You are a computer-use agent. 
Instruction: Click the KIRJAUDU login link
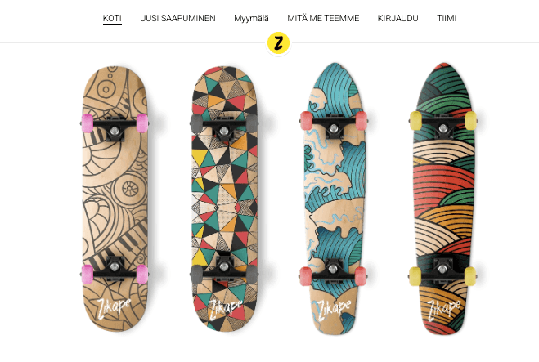398,18
